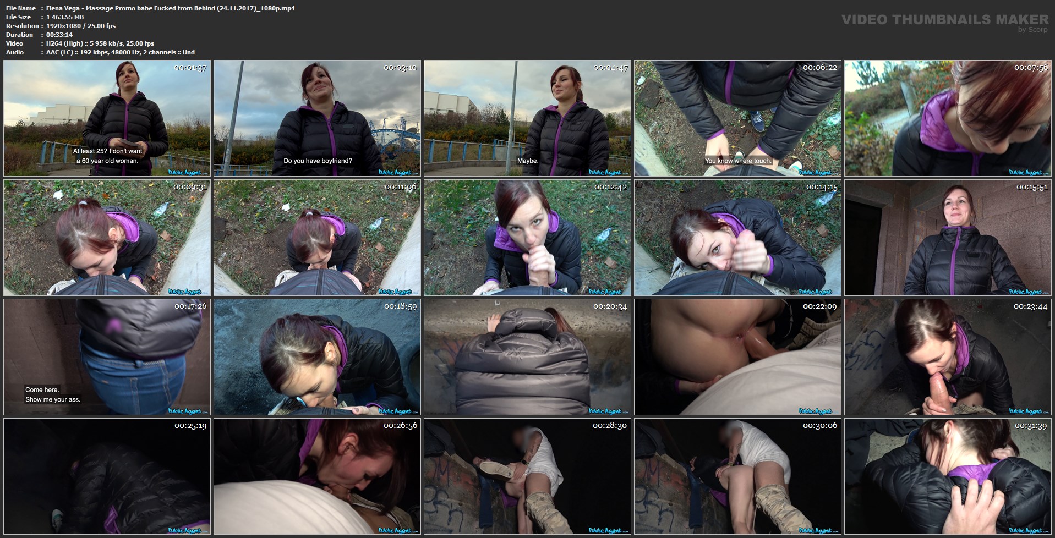This screenshot has height=538, width=1055.
Task: Select the Resolution value 1920x1080 / 25.00 fps
Action: click(x=81, y=26)
